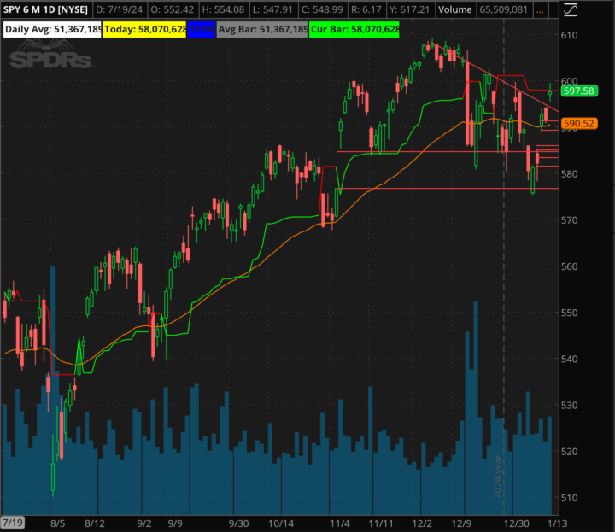
Task: Click the Y: 617.21 cursor value
Action: pyautogui.click(x=410, y=9)
